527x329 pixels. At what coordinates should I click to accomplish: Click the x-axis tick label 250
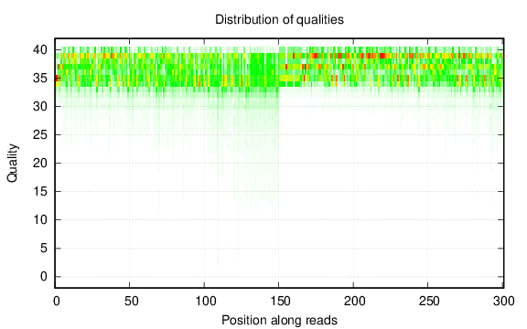click(429, 302)
